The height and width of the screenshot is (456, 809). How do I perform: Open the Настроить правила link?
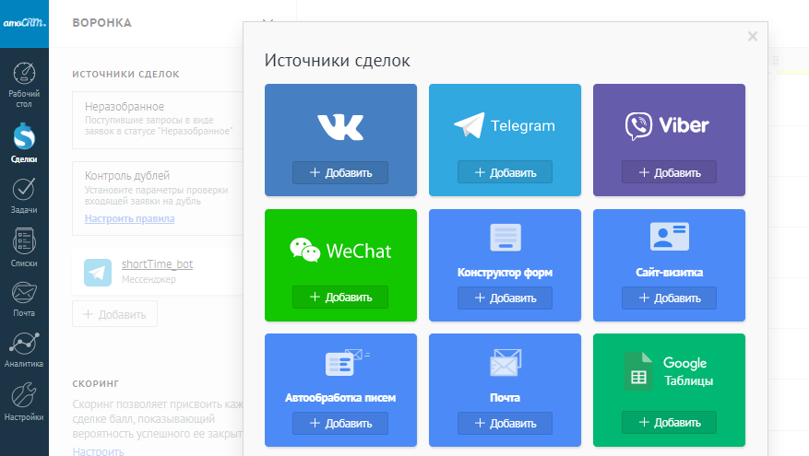[x=129, y=219]
